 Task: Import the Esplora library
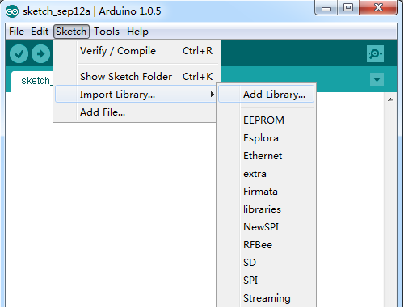pyautogui.click(x=266, y=138)
